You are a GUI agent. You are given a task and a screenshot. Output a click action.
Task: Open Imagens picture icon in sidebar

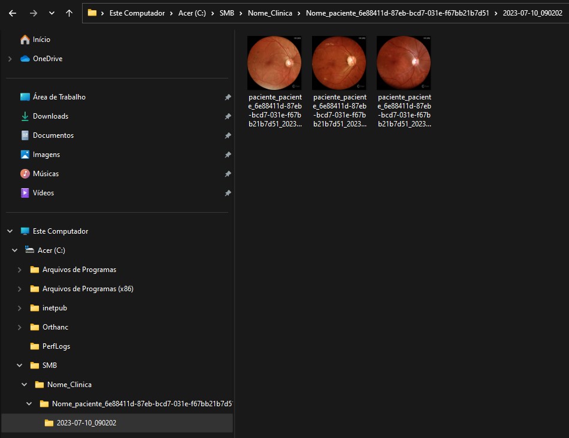(x=25, y=155)
